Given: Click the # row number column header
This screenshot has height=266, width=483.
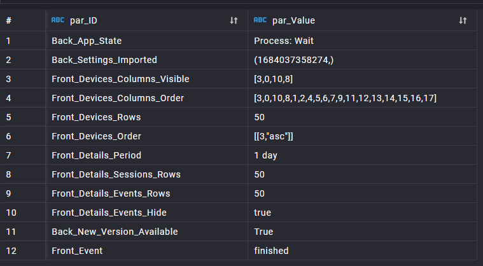Looking at the screenshot, I should pos(9,21).
